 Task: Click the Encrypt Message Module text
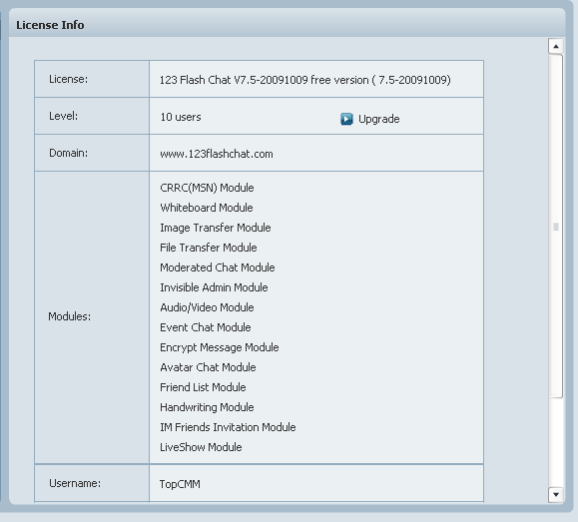pyautogui.click(x=220, y=347)
